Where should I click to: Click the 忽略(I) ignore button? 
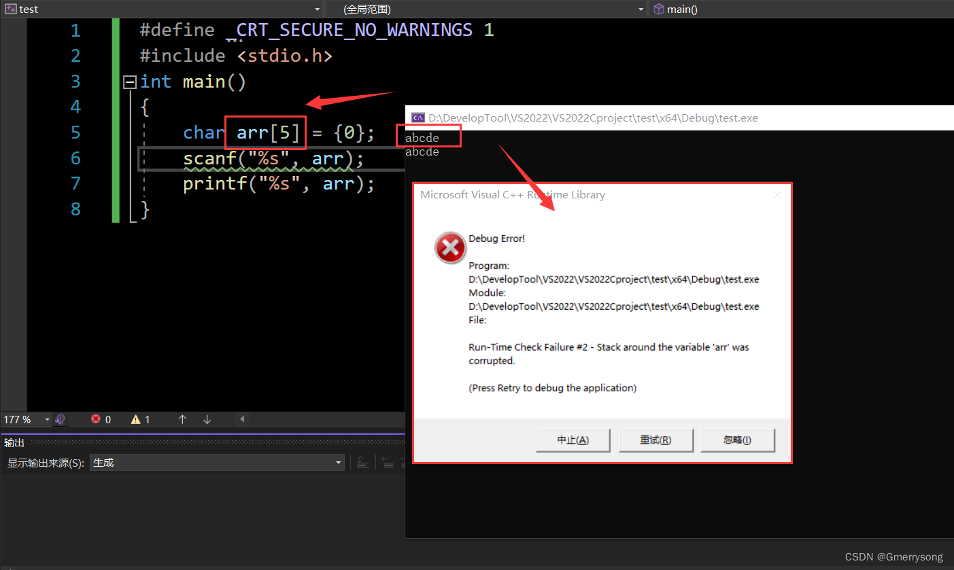(737, 440)
